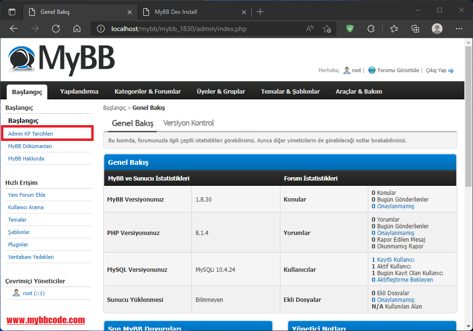View site information icon in address bar
473x331 pixels.
100,29
